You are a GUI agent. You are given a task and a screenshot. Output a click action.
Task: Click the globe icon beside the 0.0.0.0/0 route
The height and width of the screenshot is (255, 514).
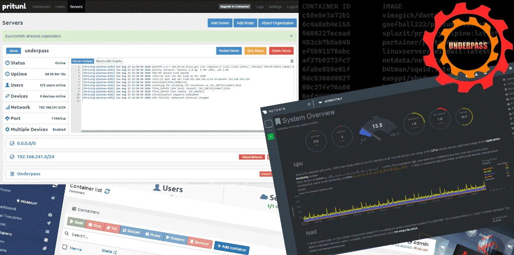coord(12,143)
